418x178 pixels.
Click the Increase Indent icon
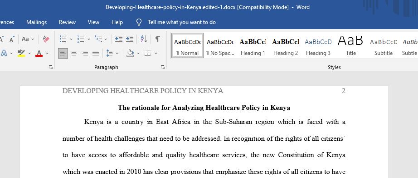point(130,39)
